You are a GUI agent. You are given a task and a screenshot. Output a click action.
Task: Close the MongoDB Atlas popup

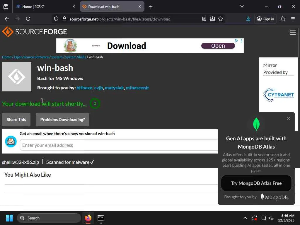click(x=289, y=118)
